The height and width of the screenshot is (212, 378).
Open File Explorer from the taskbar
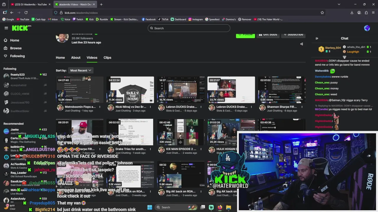click(x=228, y=207)
